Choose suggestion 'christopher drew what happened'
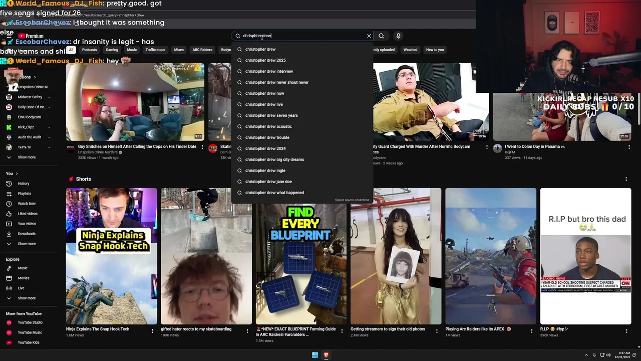Screen dimensions: 641x361 (x=302, y=193)
